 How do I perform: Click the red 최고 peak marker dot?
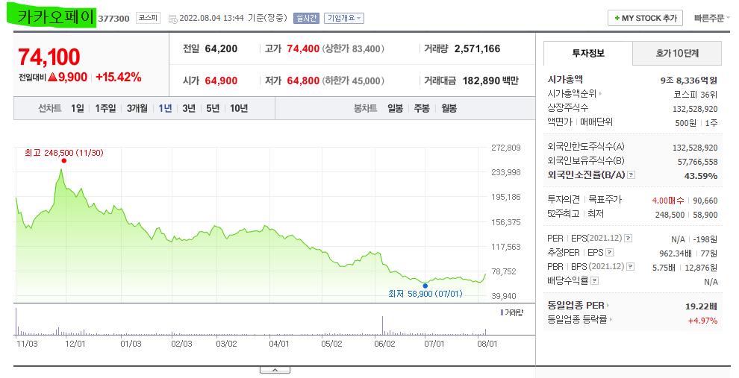(64, 161)
